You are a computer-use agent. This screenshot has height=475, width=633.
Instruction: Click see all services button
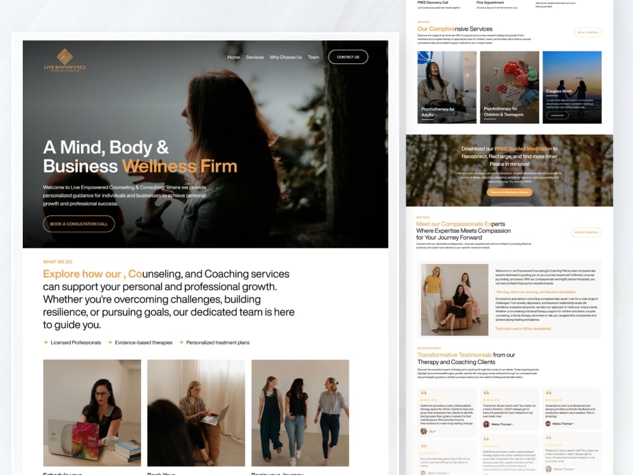point(588,32)
